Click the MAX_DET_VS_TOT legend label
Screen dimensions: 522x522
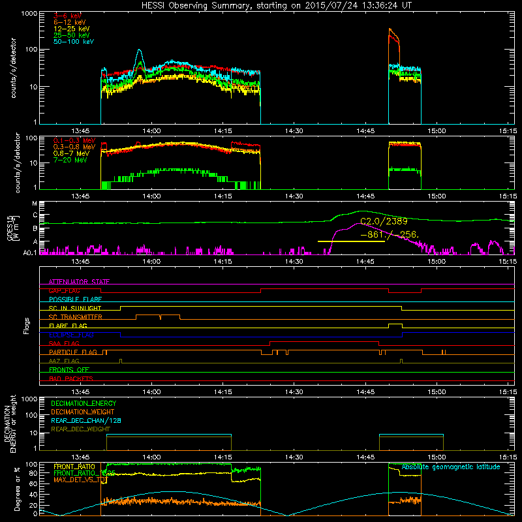80,480
